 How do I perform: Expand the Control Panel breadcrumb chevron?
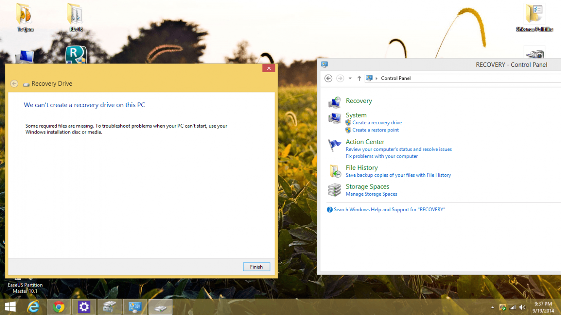(x=376, y=79)
